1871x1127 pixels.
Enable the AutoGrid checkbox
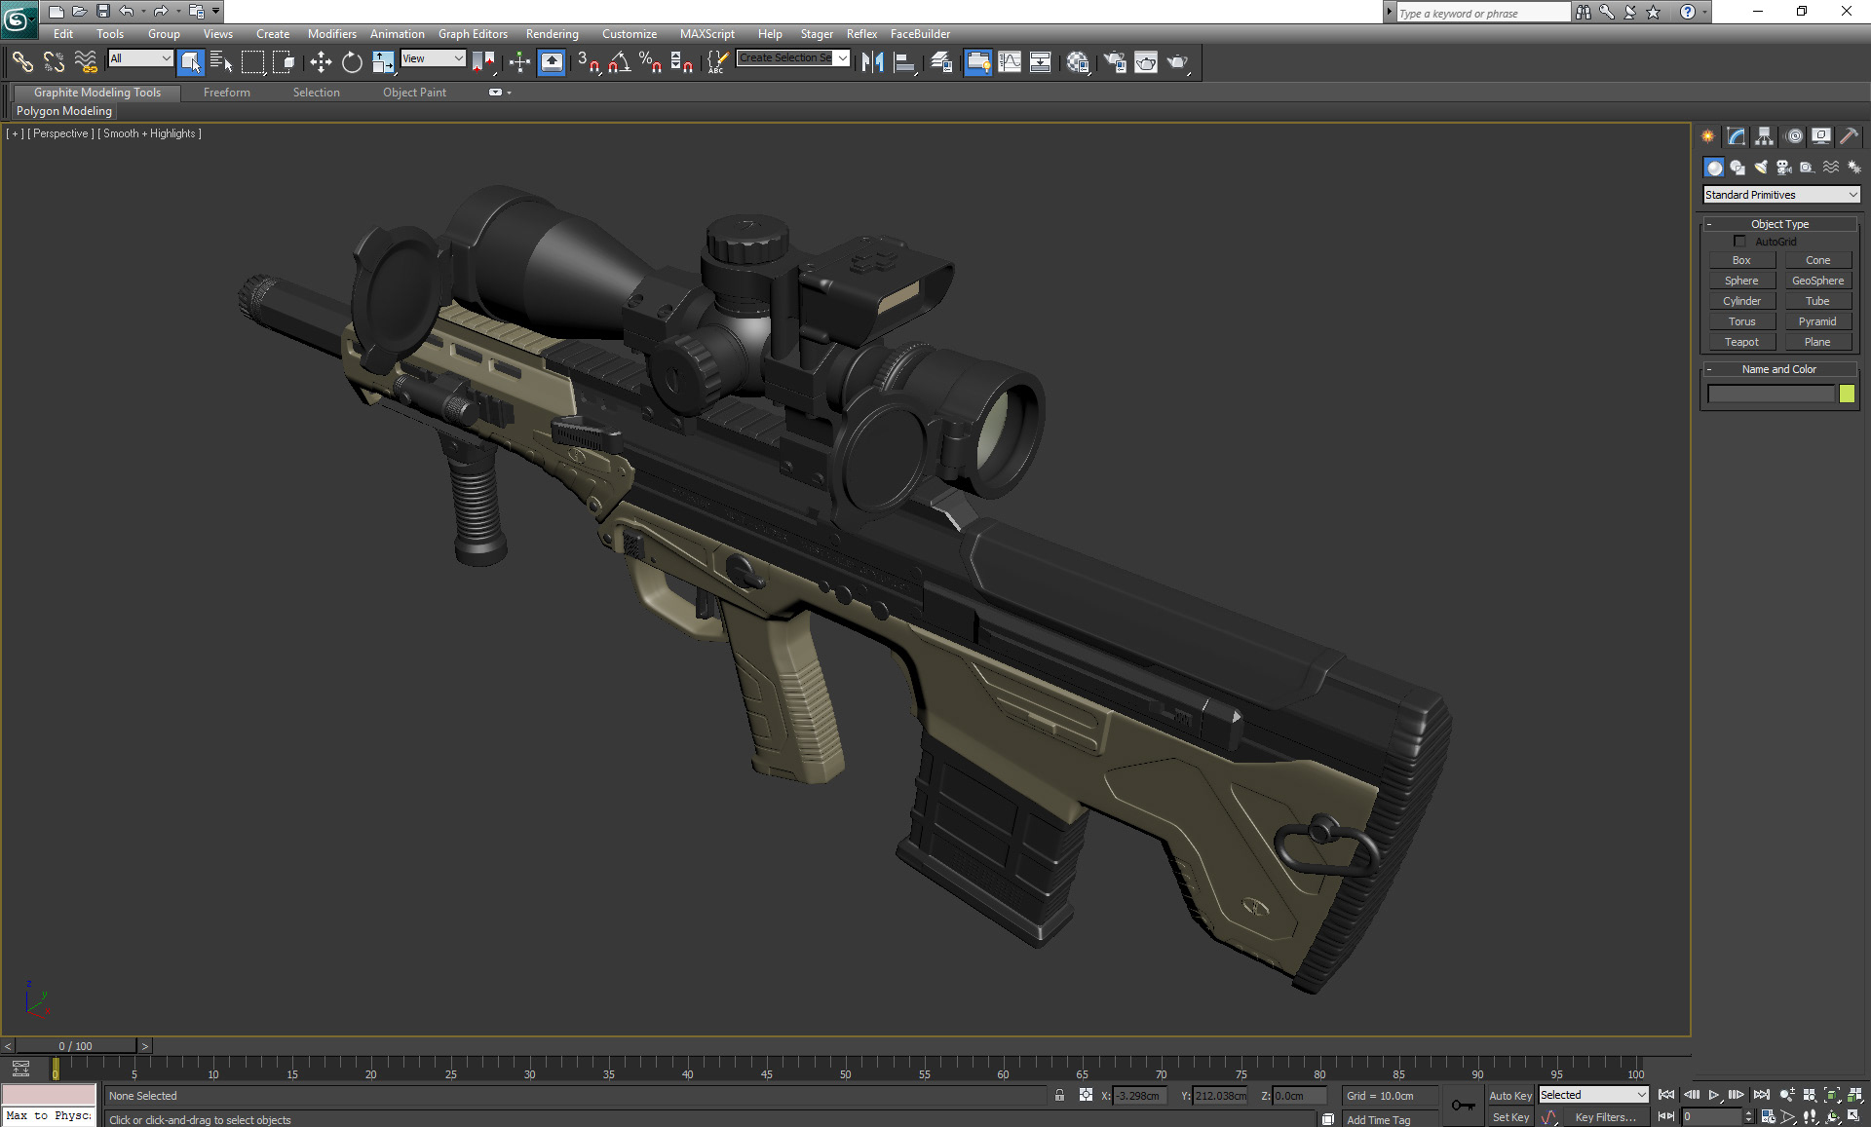tap(1740, 241)
